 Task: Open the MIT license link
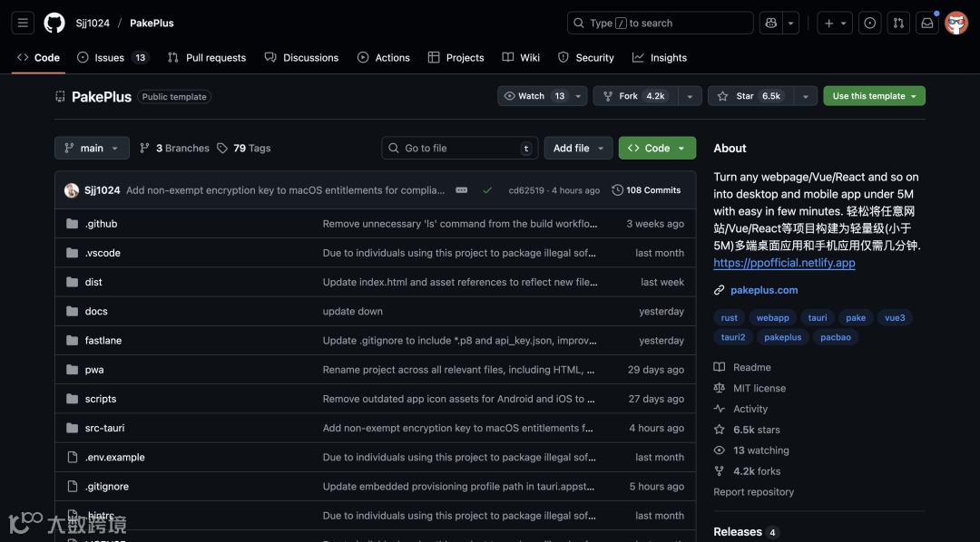750,389
